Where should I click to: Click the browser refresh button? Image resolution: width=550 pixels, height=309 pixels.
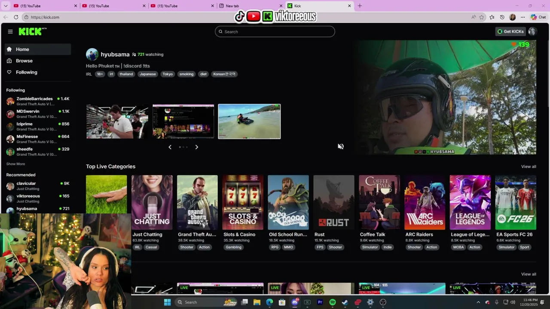(16, 17)
